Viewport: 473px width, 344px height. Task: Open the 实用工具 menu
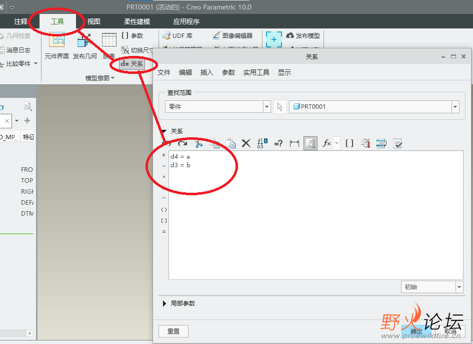coord(256,72)
